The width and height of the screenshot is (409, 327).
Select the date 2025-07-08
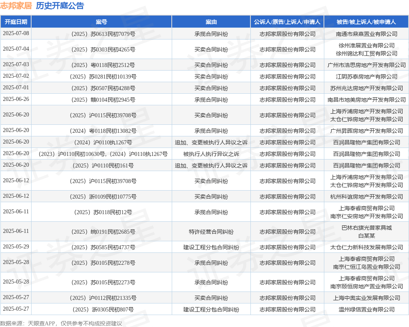coord(16,33)
